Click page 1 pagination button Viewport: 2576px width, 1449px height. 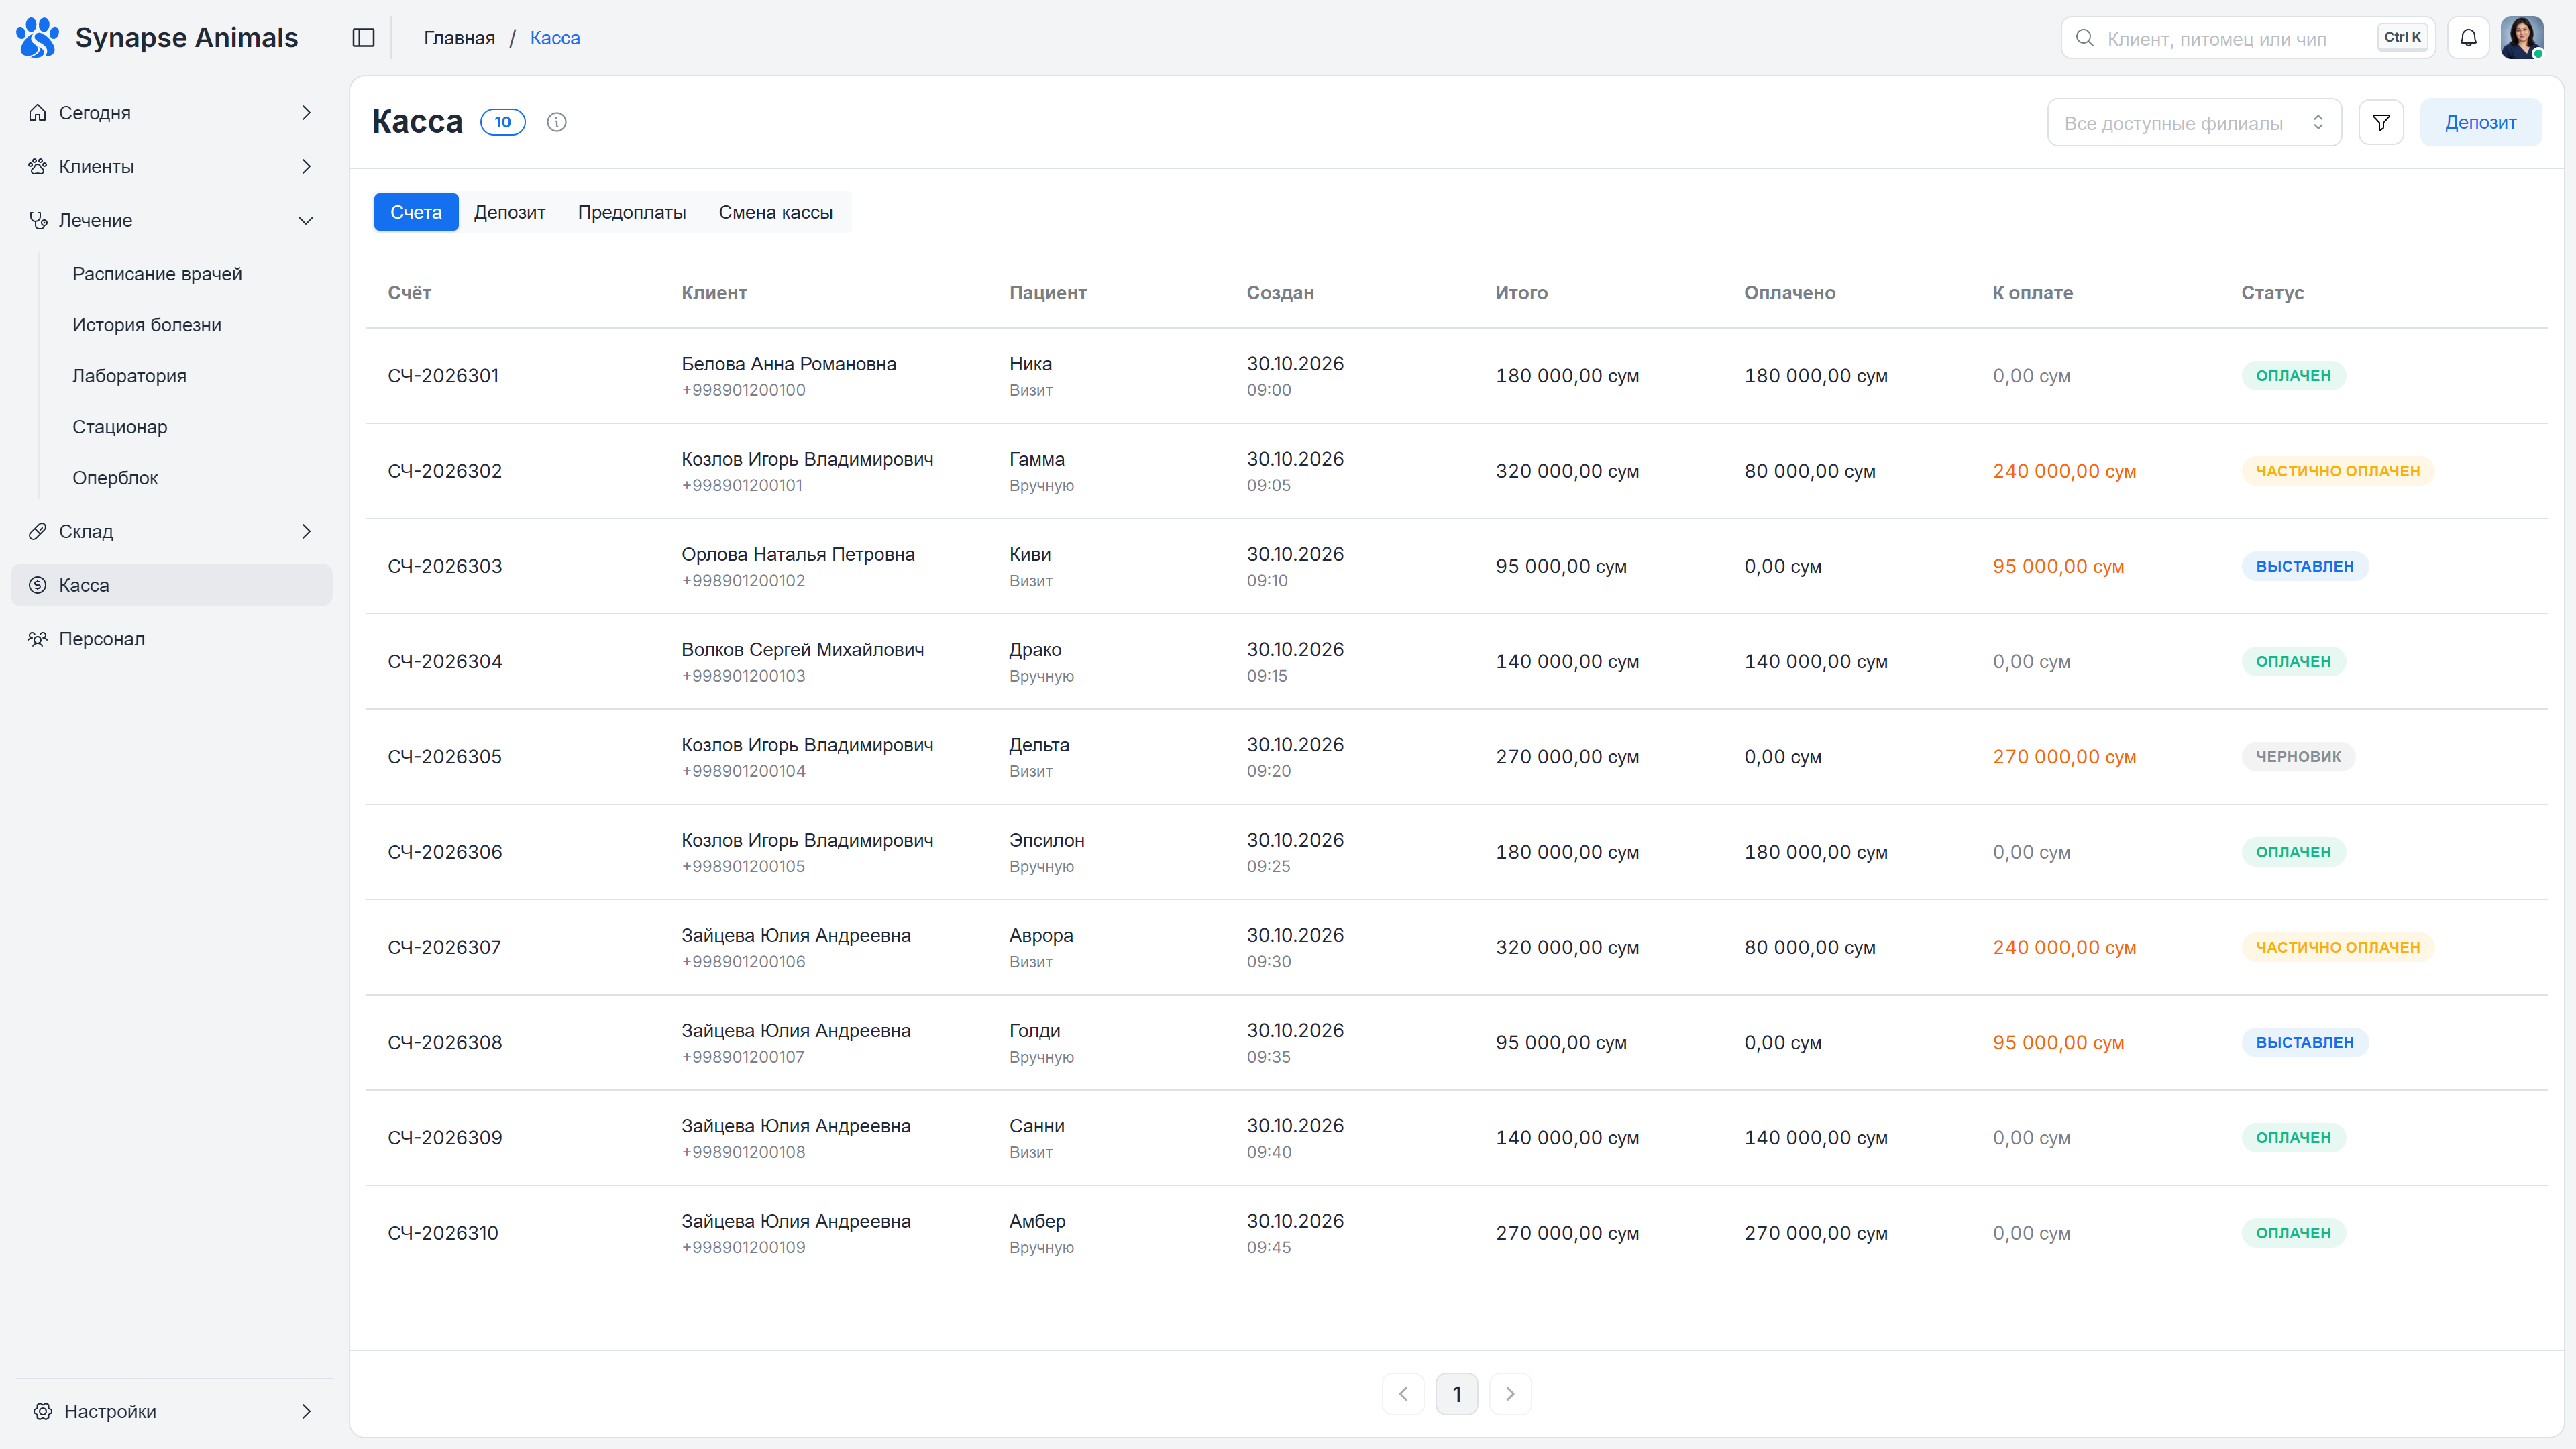click(1457, 1394)
